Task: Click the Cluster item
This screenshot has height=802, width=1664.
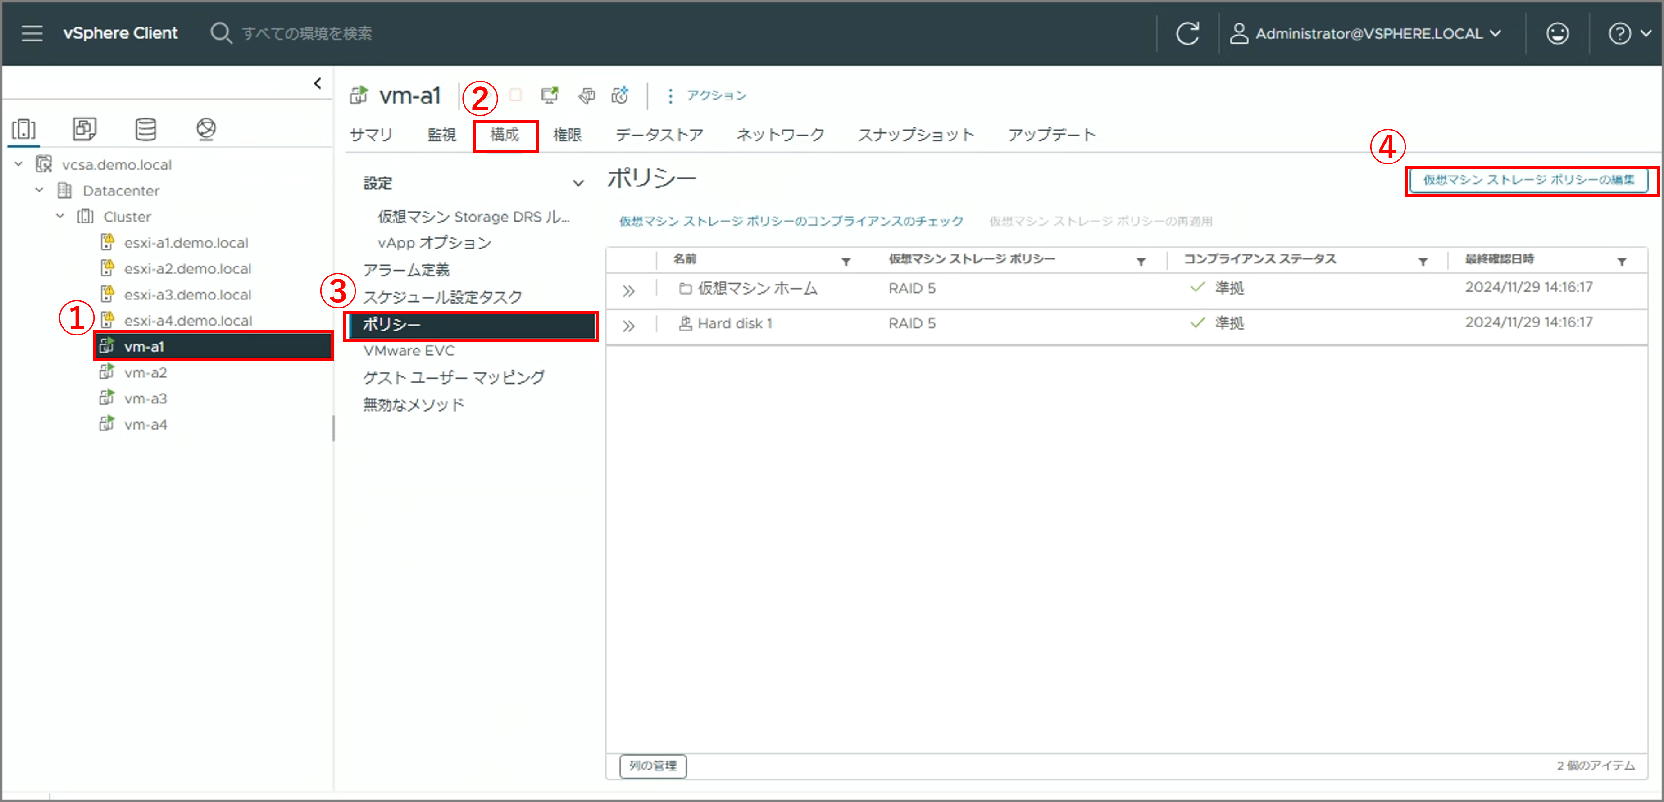Action: [127, 216]
